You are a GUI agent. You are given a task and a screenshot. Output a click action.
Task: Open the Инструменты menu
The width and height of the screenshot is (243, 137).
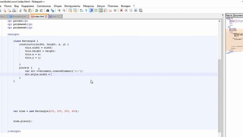[72, 6]
